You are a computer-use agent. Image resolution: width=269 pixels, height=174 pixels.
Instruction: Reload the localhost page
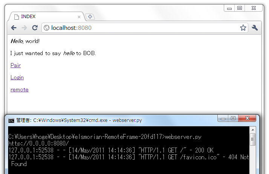tap(35, 28)
